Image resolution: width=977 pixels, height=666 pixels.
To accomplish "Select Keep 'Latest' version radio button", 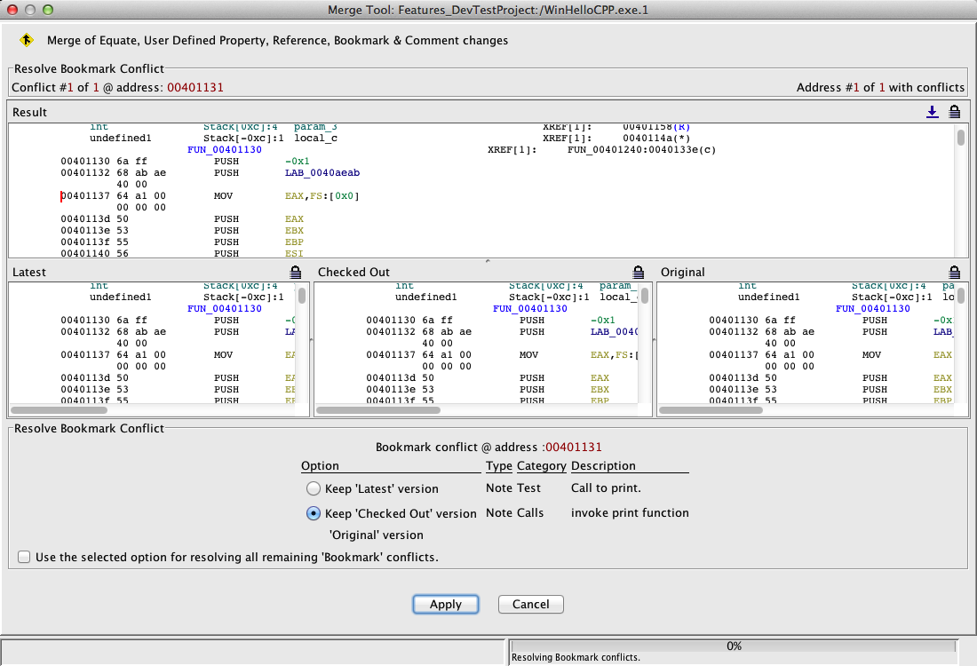I will tap(313, 488).
